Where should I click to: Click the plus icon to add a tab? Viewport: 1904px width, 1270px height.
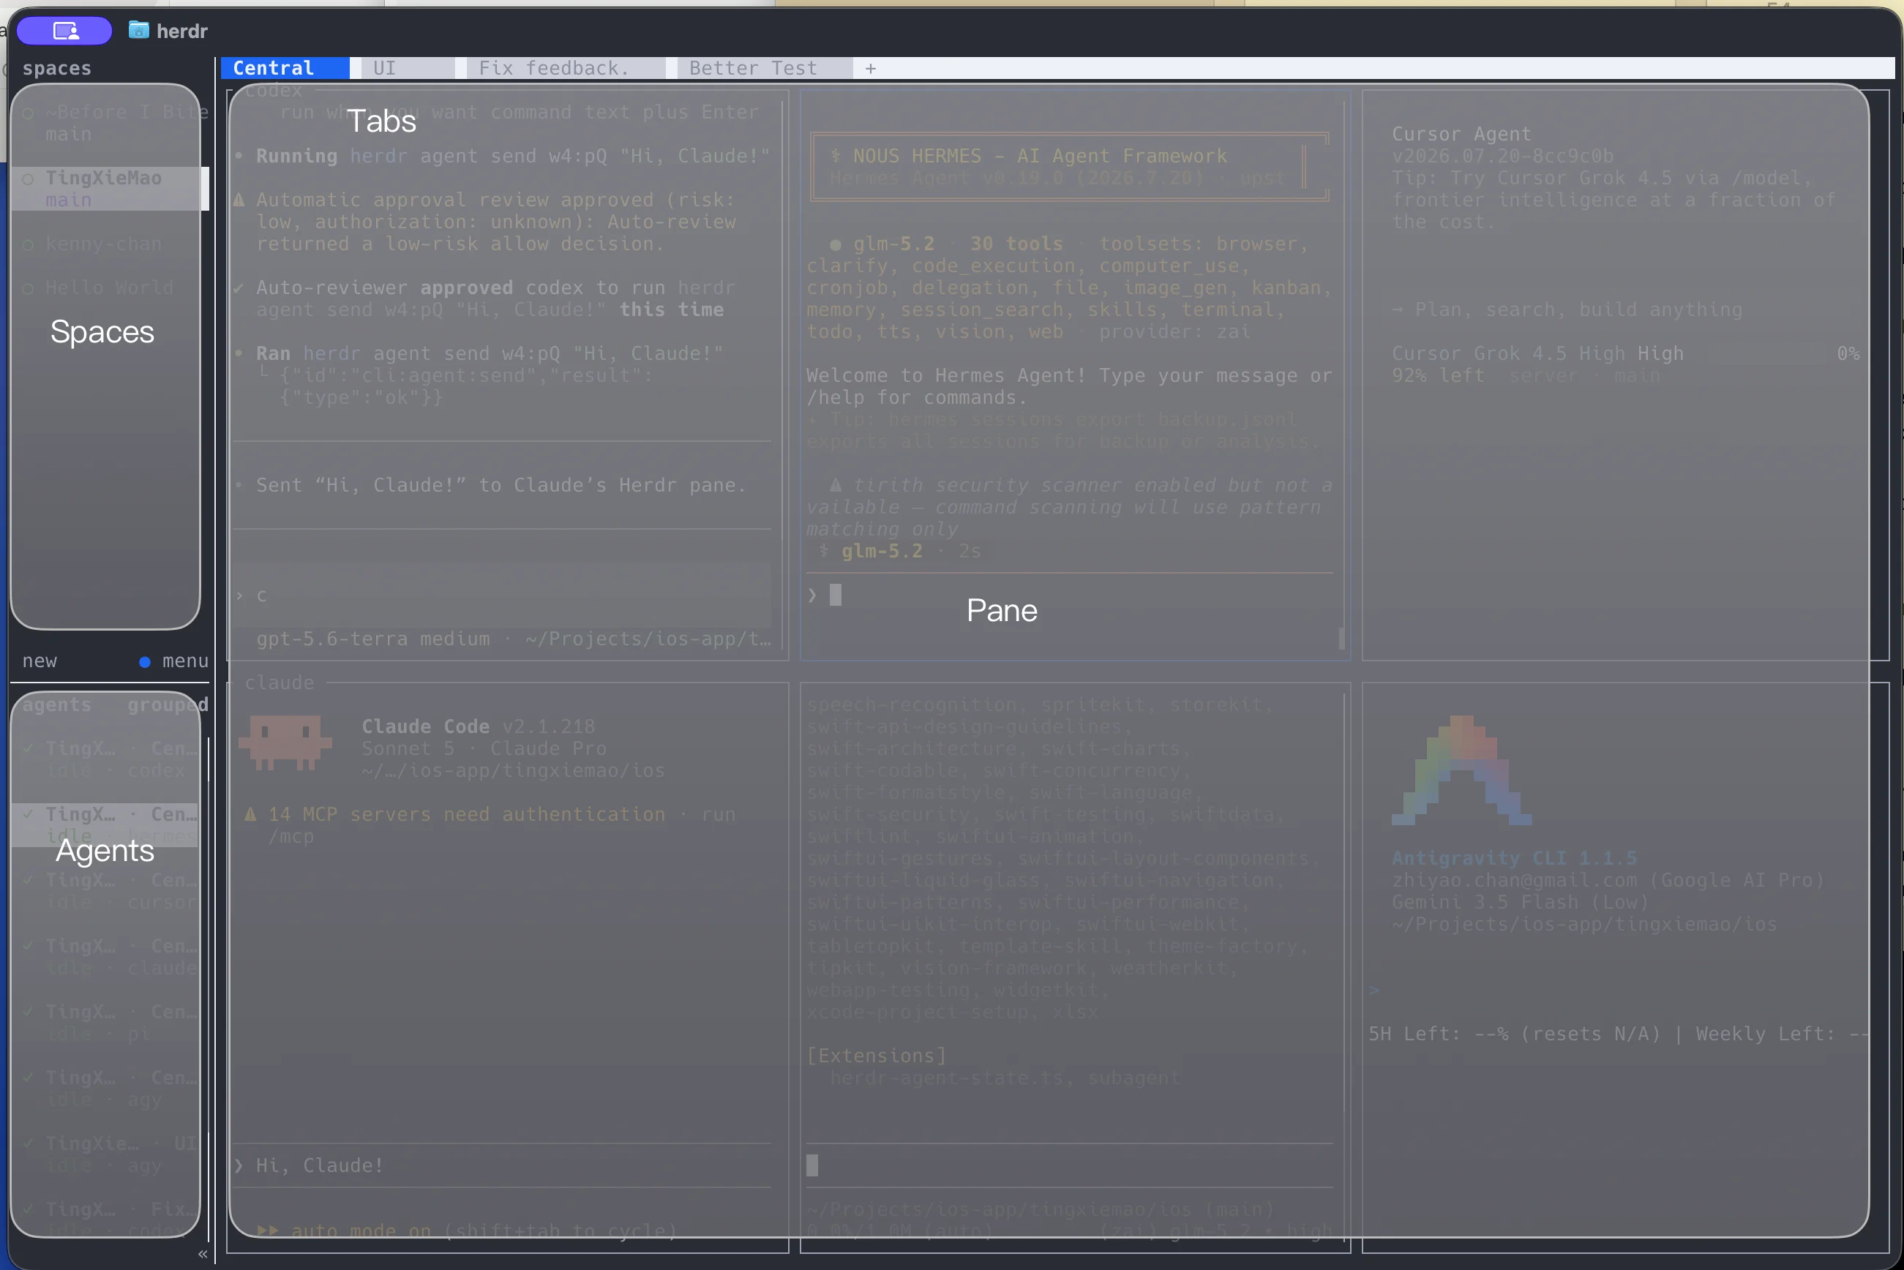pos(870,69)
